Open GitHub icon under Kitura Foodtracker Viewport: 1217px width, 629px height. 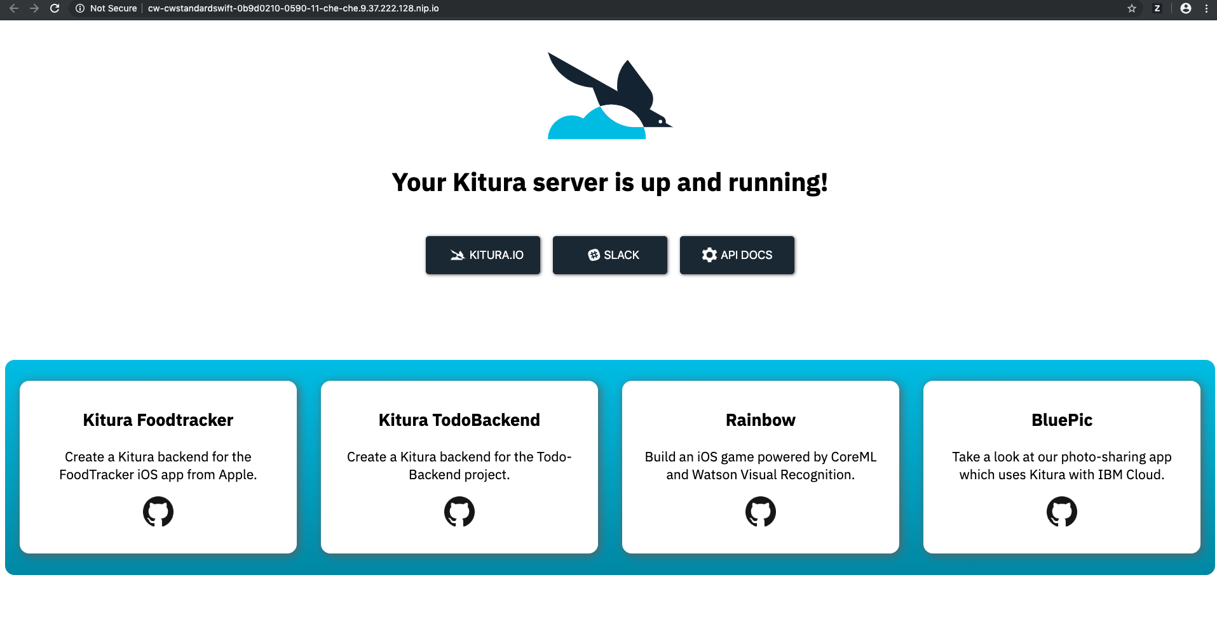click(x=158, y=512)
